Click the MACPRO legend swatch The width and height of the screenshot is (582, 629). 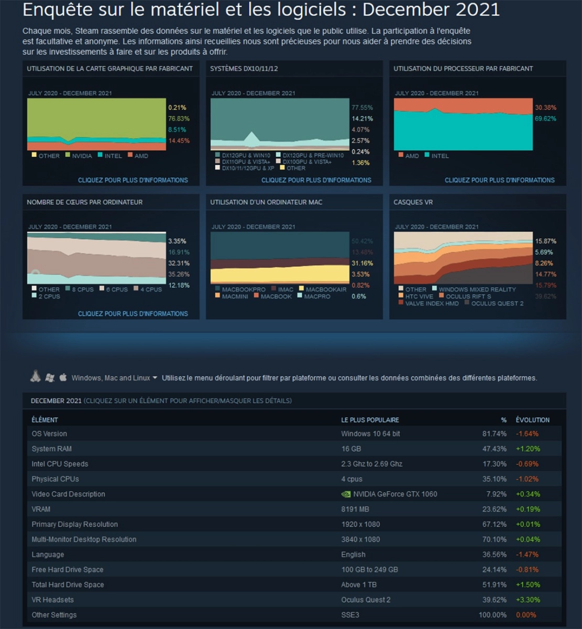[301, 296]
